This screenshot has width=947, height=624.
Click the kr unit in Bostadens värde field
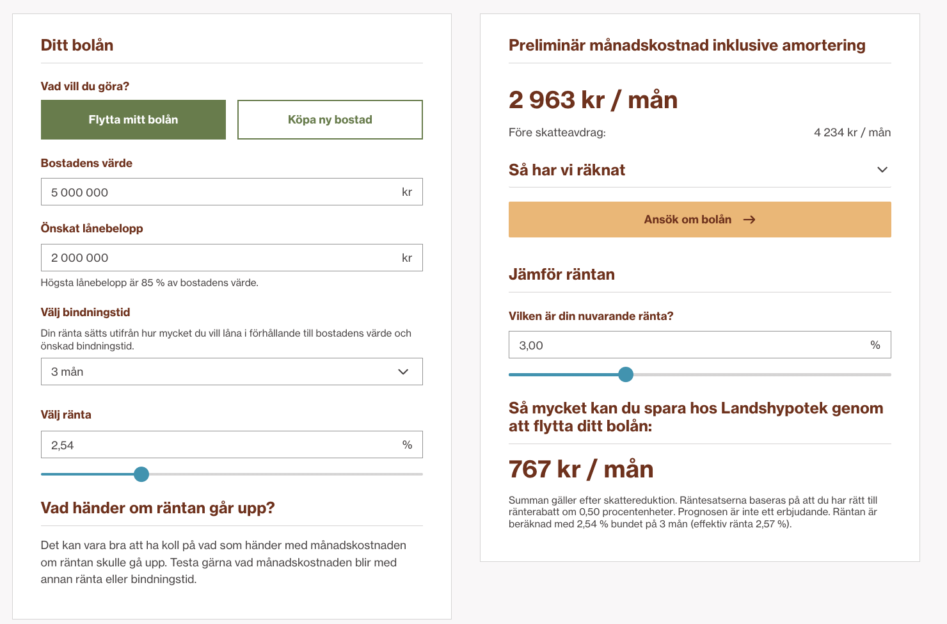[x=407, y=192]
